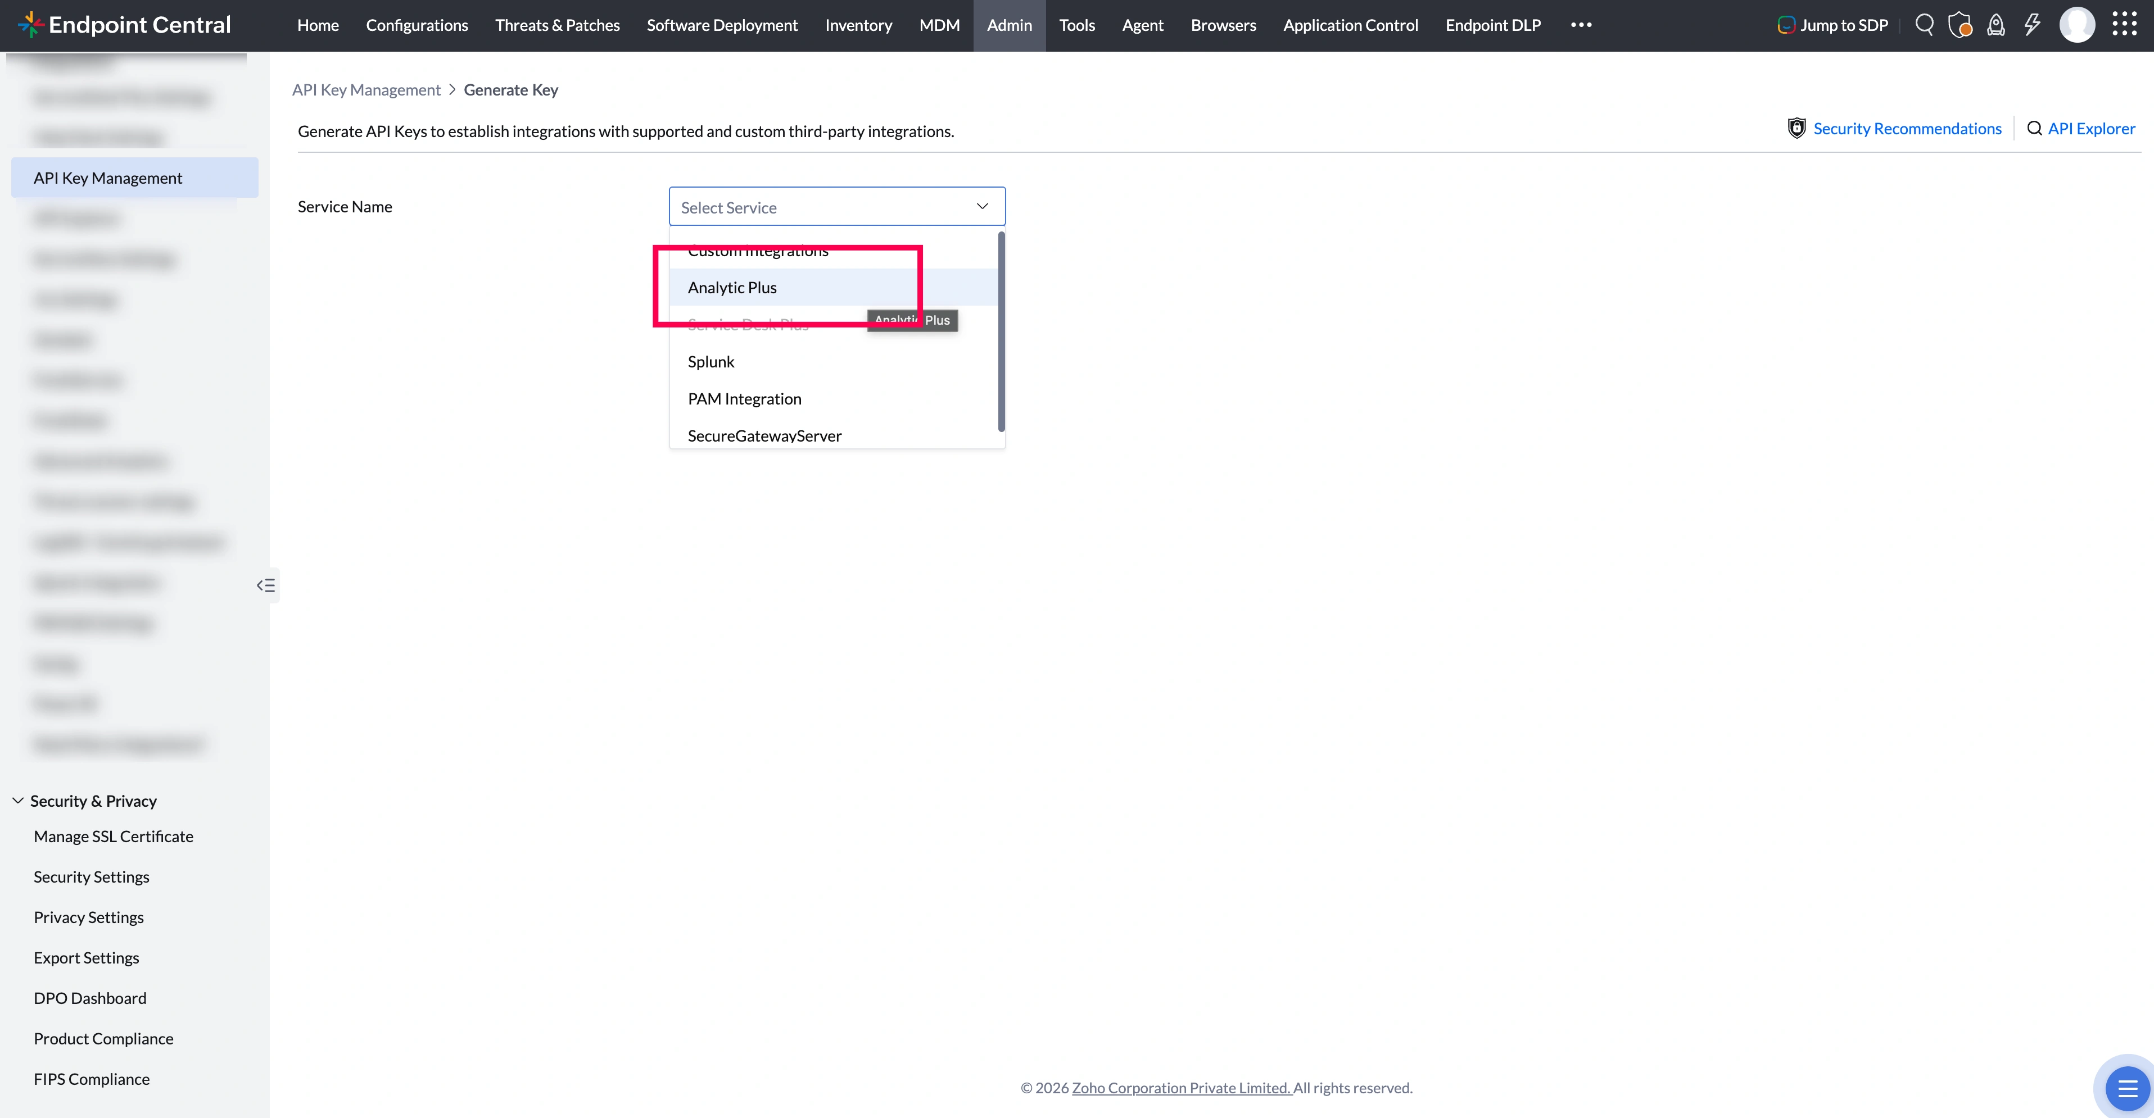
Task: Open DPO Dashboard in sidebar
Action: point(90,998)
